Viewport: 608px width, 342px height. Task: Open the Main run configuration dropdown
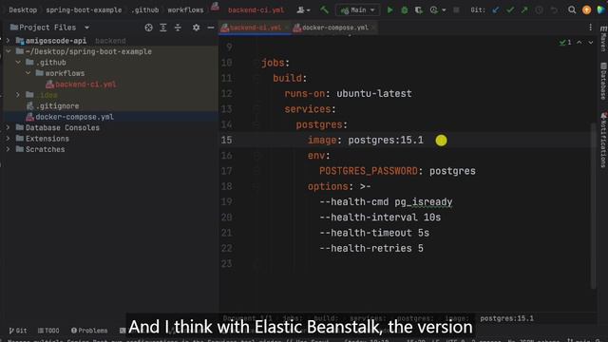357,10
